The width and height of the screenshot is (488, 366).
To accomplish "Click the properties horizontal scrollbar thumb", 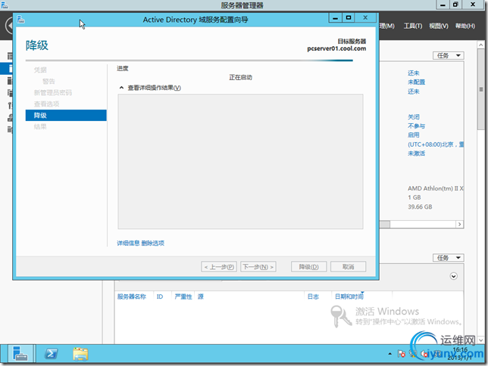I will [x=385, y=225].
